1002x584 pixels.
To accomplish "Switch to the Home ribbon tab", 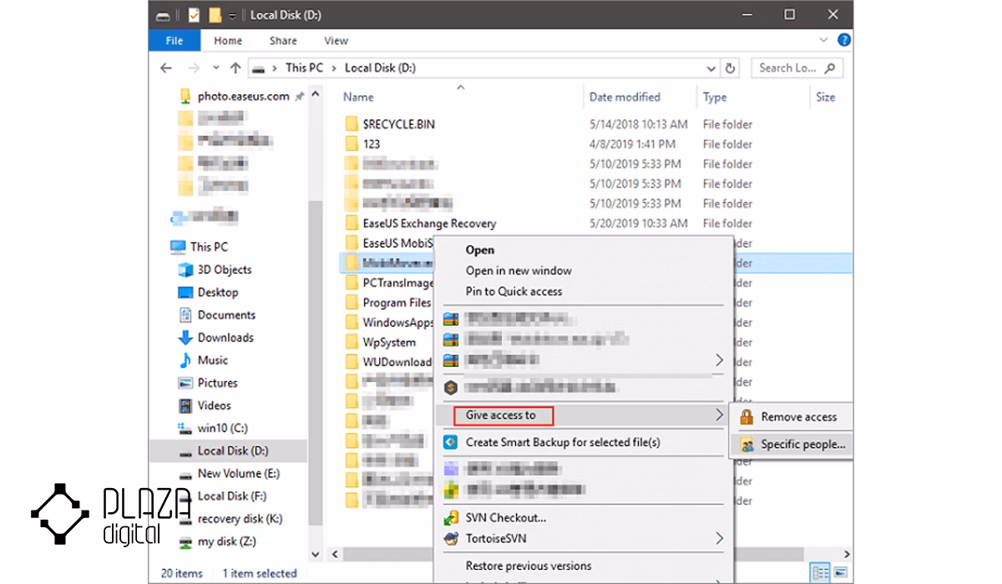I will pos(228,40).
